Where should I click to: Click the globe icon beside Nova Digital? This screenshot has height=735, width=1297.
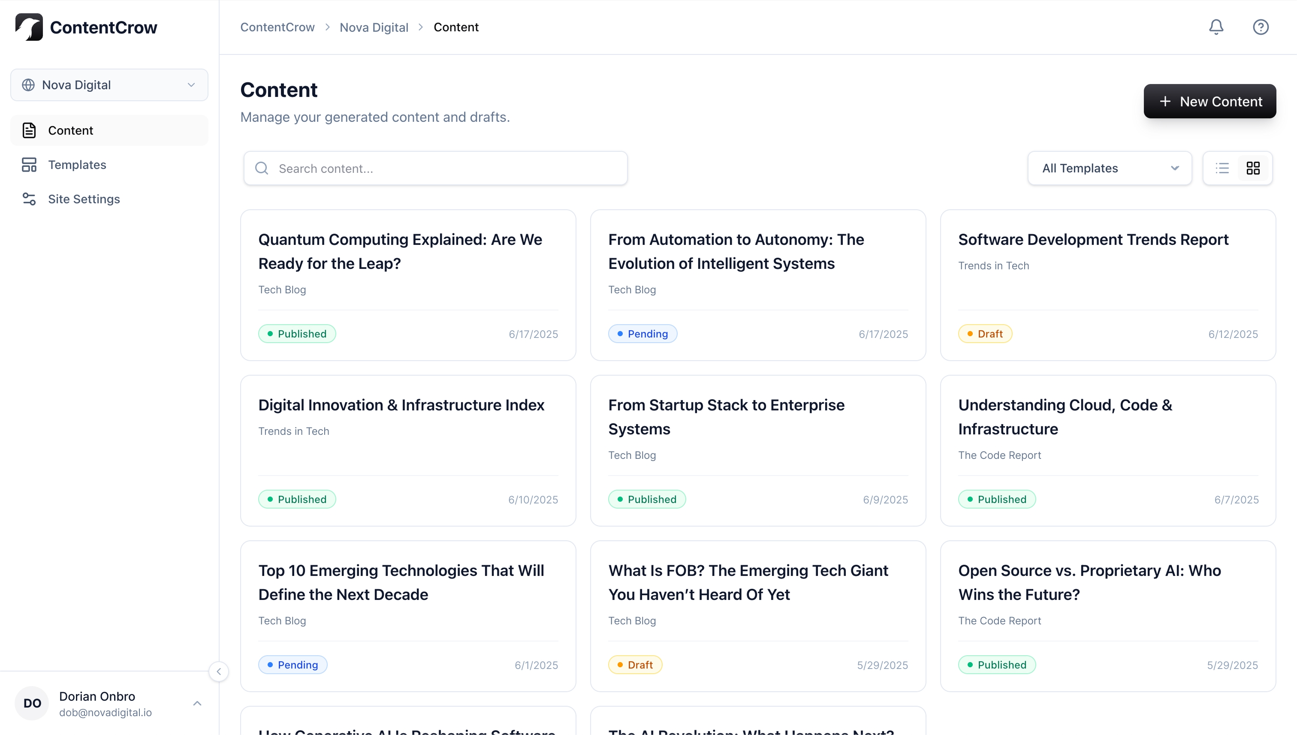click(x=28, y=85)
